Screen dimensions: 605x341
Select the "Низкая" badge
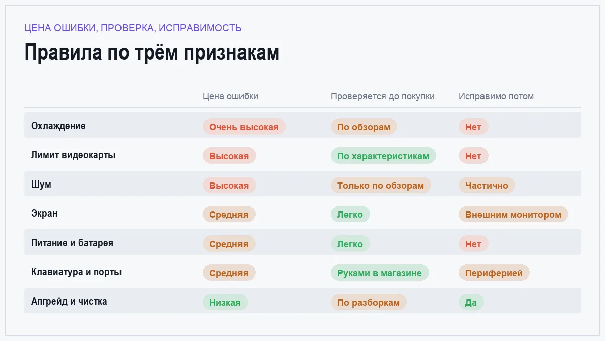coord(225,302)
